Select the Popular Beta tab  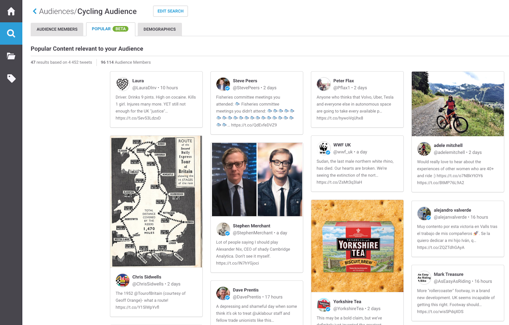(110, 29)
